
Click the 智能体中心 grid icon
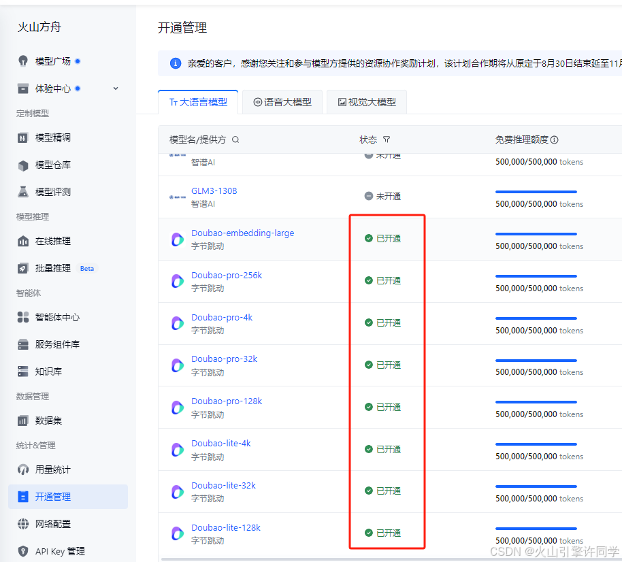click(x=23, y=317)
